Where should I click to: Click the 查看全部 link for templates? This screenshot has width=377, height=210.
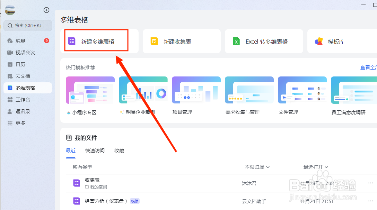[x=368, y=67]
